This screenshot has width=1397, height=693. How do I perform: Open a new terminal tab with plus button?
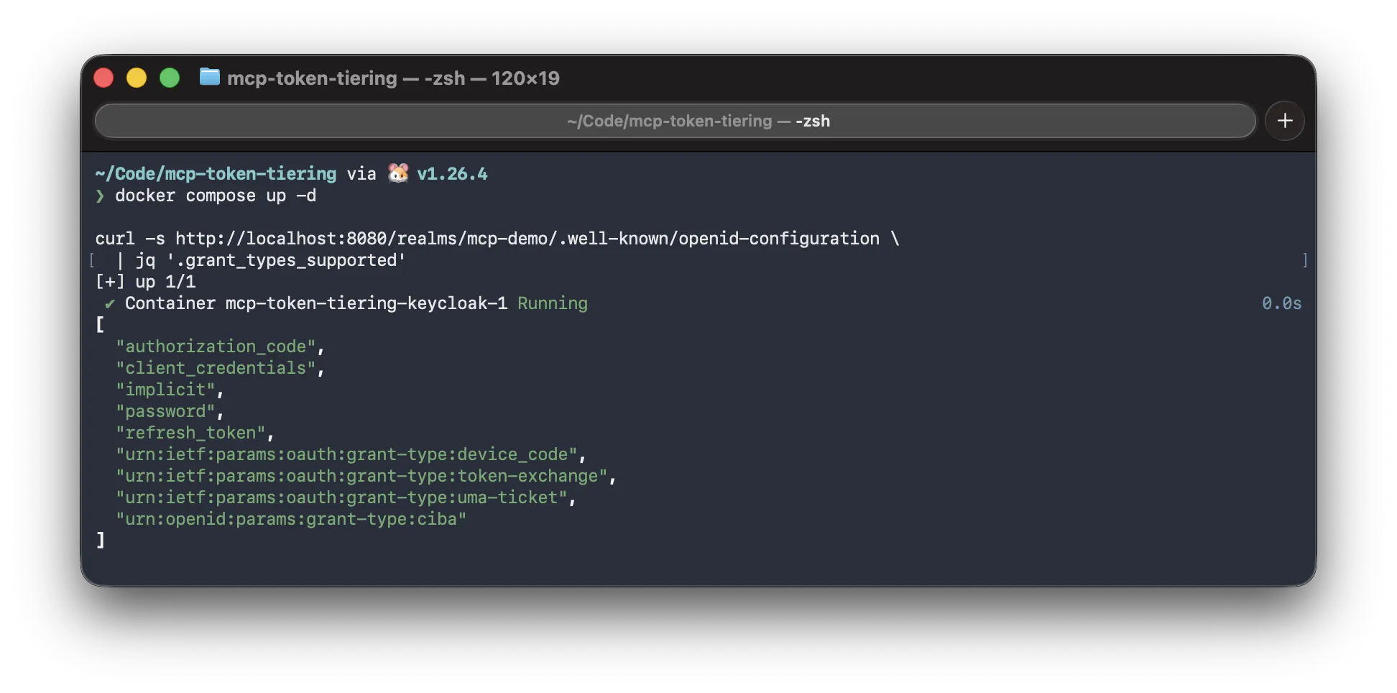coord(1285,121)
